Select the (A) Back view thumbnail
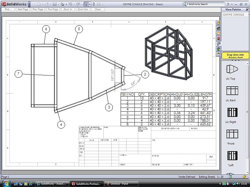 232,91
